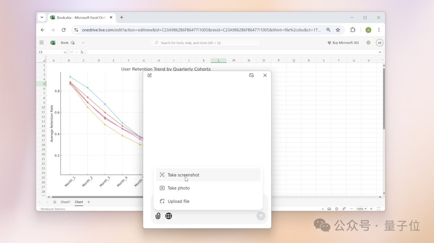Image resolution: width=434 pixels, height=243 pixels.
Task: Switch to Sheet1 tab
Action: click(66, 202)
